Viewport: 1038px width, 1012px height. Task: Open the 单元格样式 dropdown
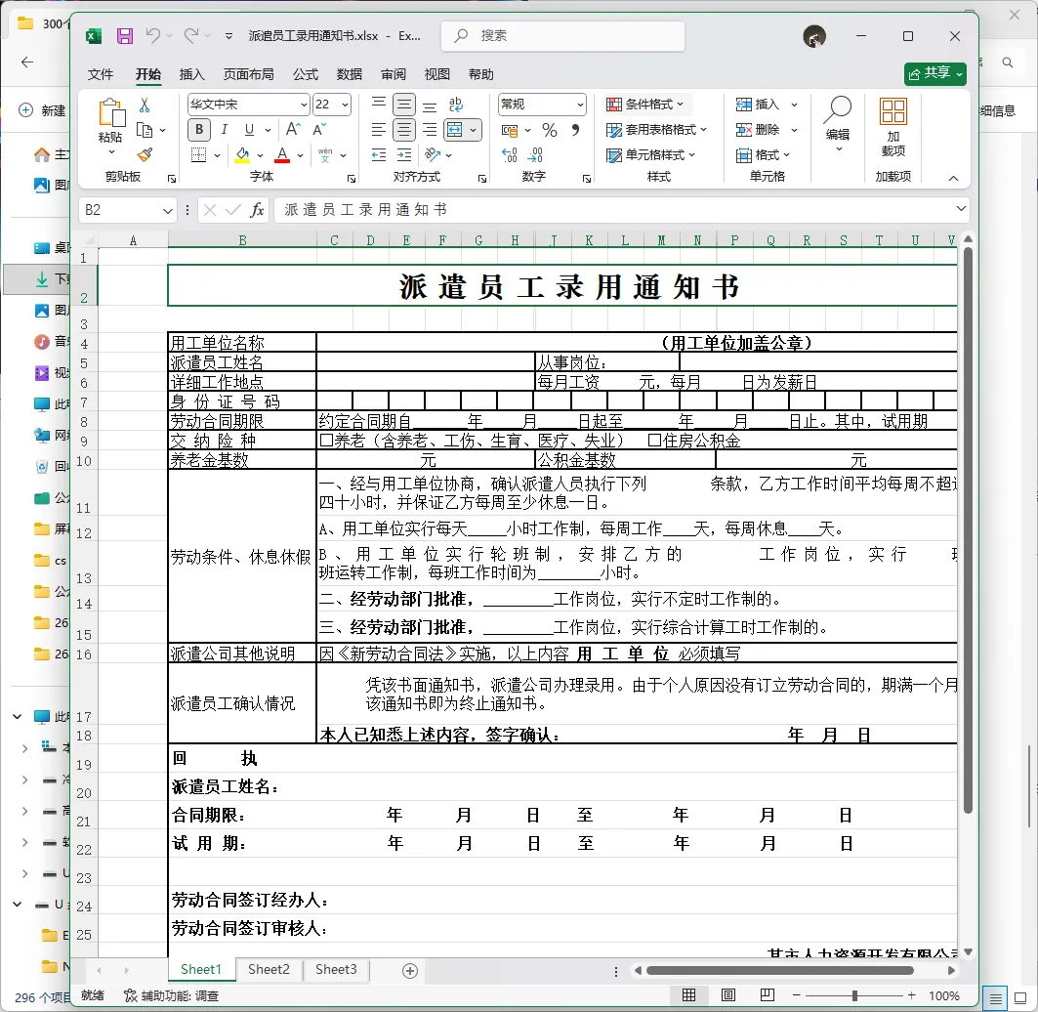[650, 155]
